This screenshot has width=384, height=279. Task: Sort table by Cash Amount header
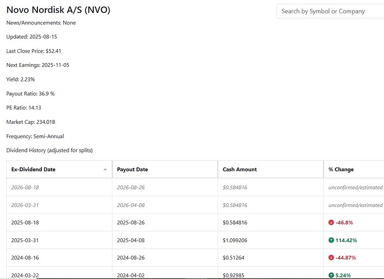271,169
